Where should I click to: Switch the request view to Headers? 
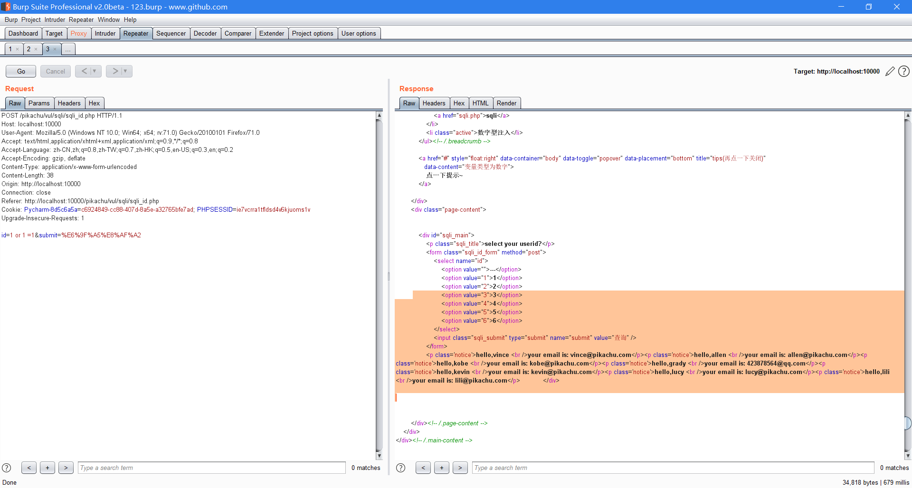tap(69, 103)
